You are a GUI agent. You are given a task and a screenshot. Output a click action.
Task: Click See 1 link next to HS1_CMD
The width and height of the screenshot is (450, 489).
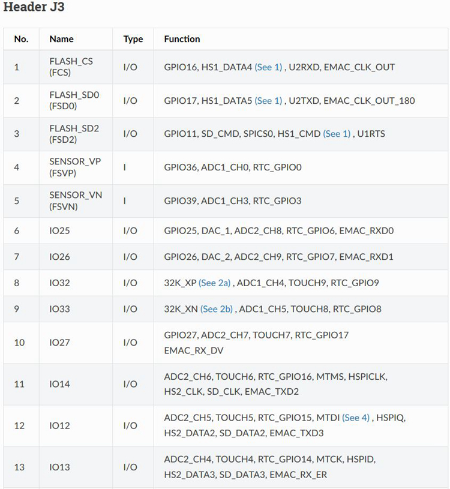tap(337, 134)
